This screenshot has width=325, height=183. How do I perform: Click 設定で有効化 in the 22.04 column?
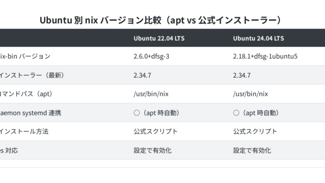pyautogui.click(x=152, y=150)
